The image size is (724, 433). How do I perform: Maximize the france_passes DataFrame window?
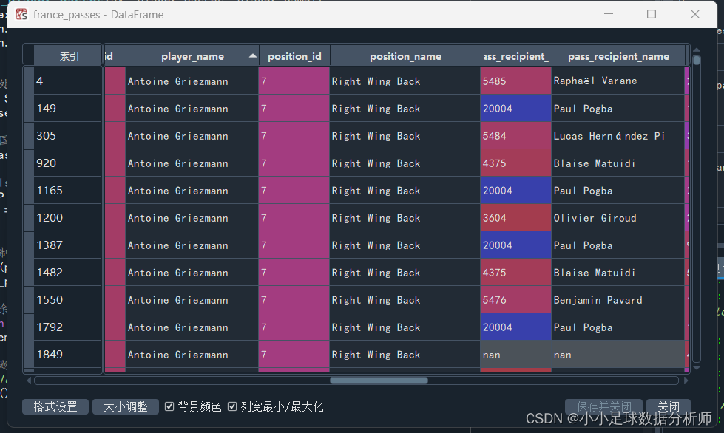coord(652,14)
